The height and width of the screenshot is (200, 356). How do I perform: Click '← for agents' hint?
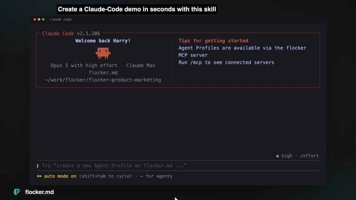click(x=156, y=176)
